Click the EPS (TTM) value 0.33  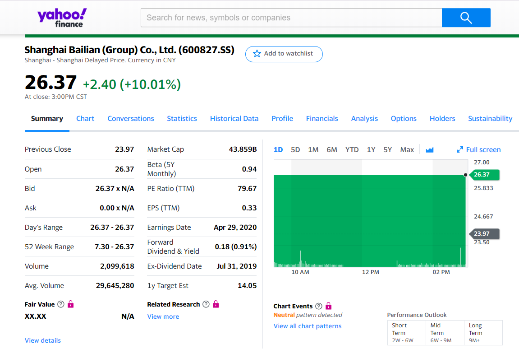pyautogui.click(x=249, y=208)
